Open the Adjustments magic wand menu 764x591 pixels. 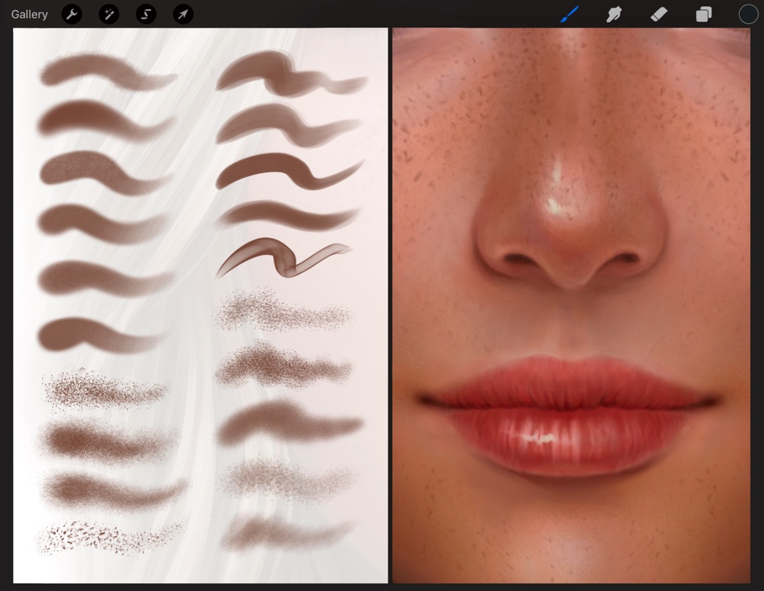[109, 14]
